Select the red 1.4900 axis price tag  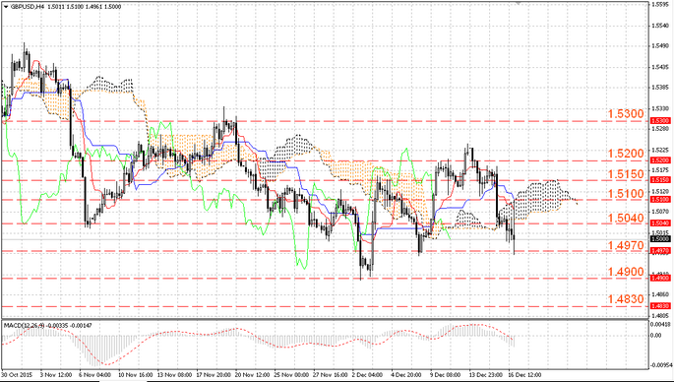(x=660, y=279)
